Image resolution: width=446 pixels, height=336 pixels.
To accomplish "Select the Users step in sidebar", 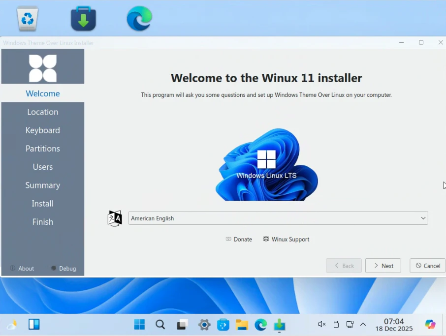I will point(43,167).
